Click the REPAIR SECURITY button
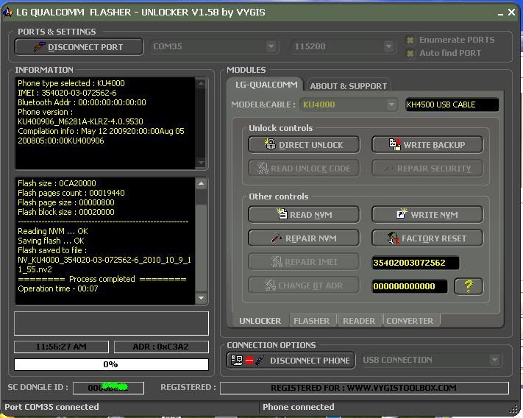 (427, 168)
